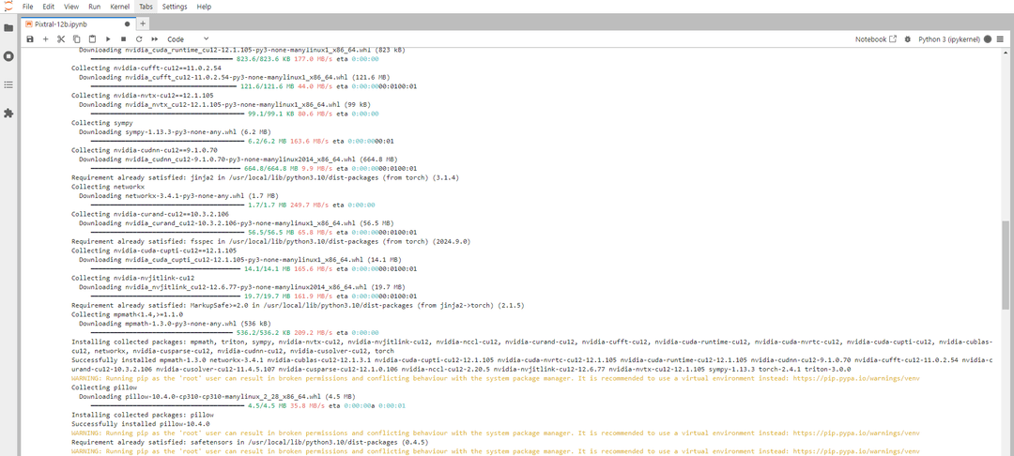Click 'Installing collected packages: pillow' line

click(x=143, y=415)
